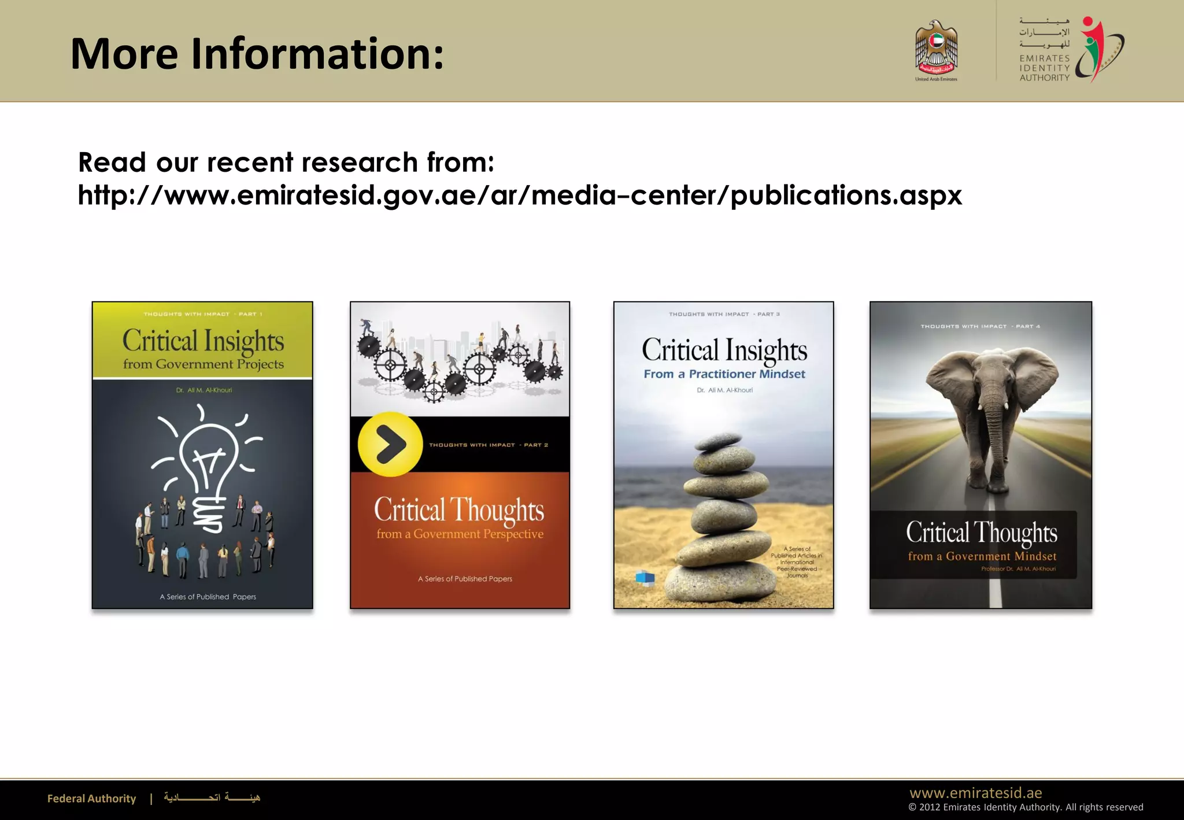The image size is (1184, 820).
Task: Click the Arabic federal authority footer text
Action: tap(212, 798)
